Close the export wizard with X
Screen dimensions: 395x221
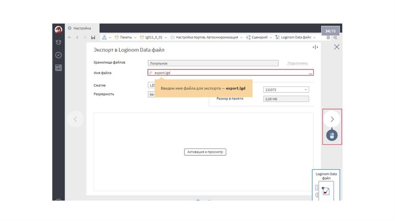point(336,47)
